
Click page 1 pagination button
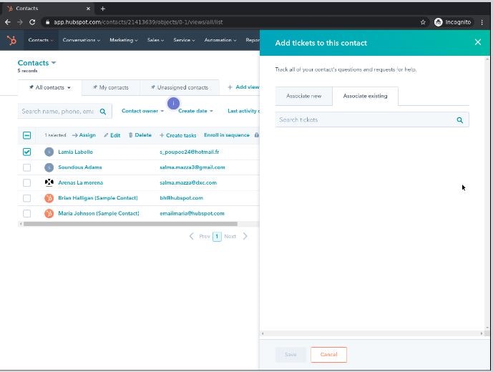tap(217, 236)
